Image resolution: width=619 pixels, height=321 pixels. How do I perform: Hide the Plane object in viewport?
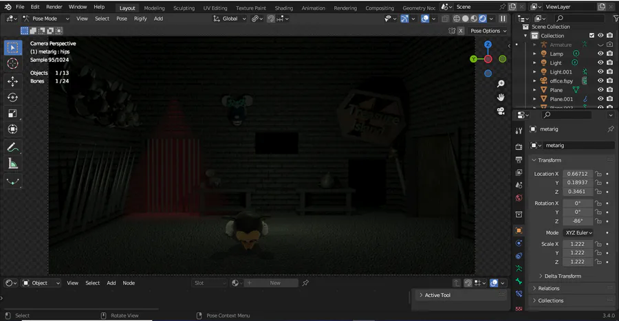point(600,90)
